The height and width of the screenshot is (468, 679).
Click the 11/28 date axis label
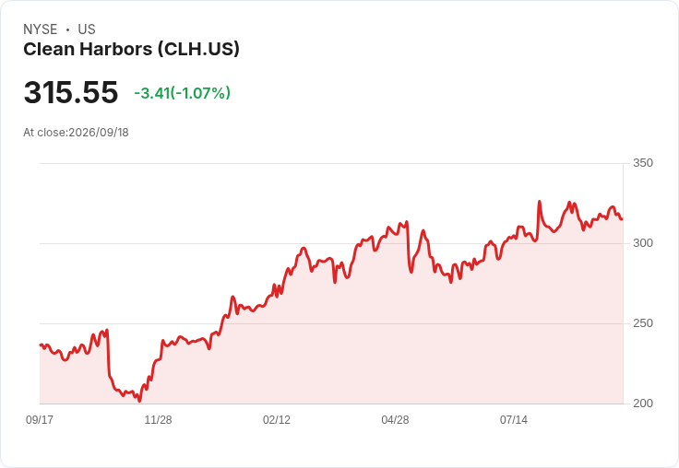158,419
